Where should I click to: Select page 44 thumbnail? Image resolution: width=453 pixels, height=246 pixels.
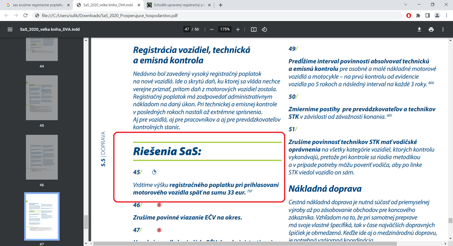click(x=42, y=49)
